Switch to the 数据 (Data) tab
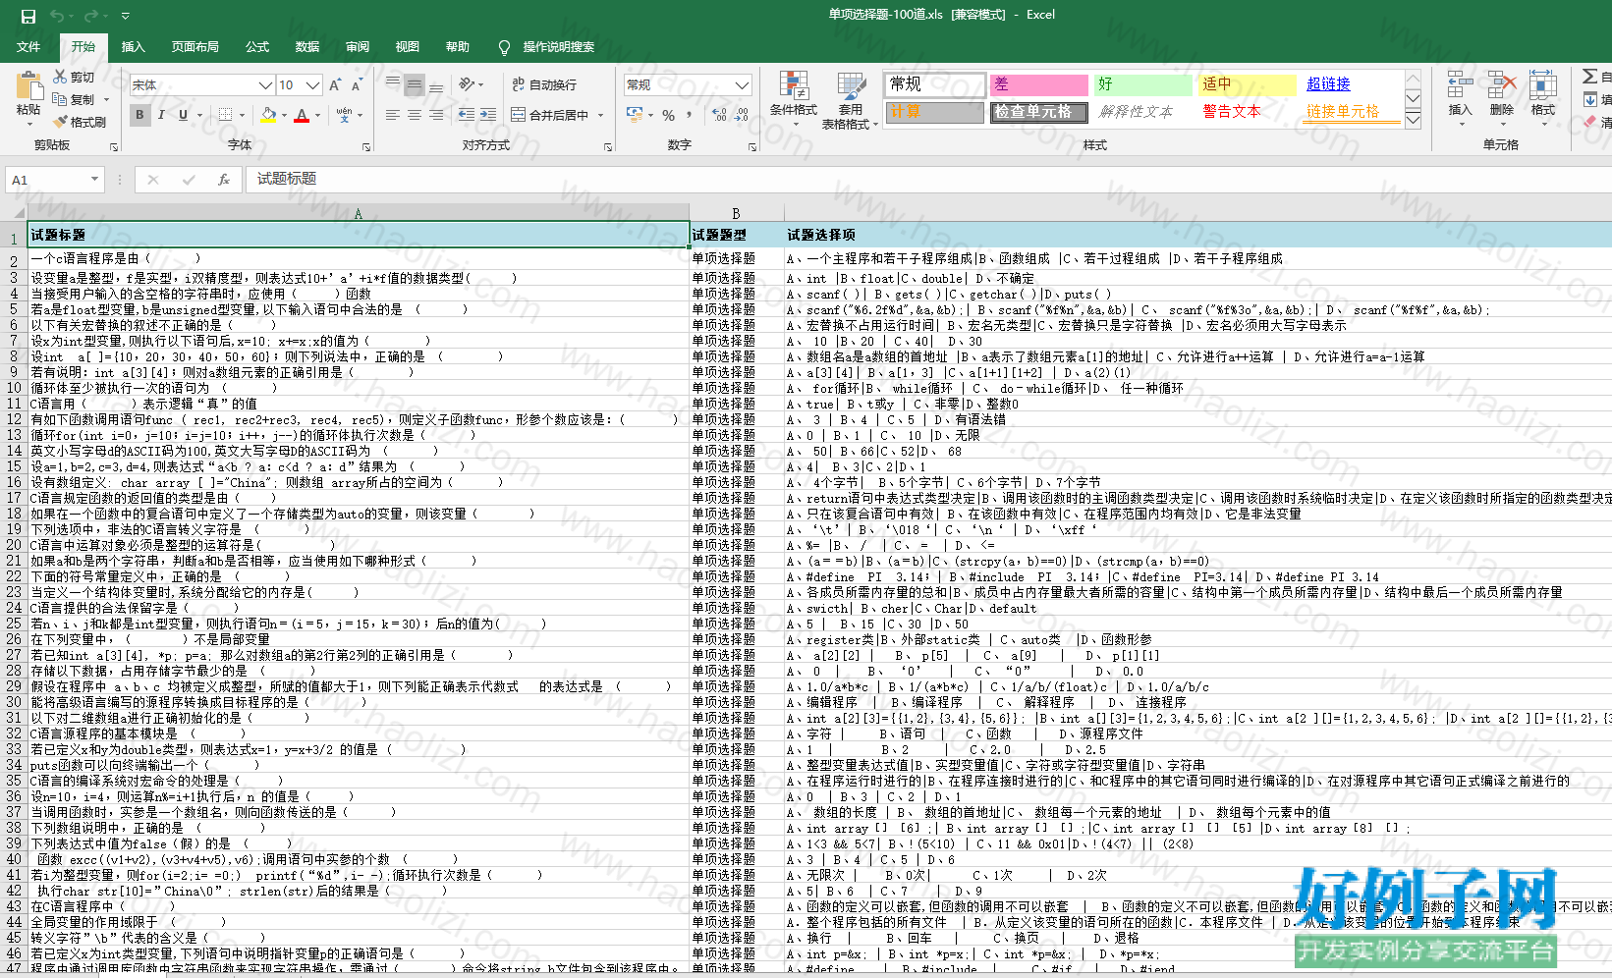This screenshot has height=978, width=1612. (307, 47)
